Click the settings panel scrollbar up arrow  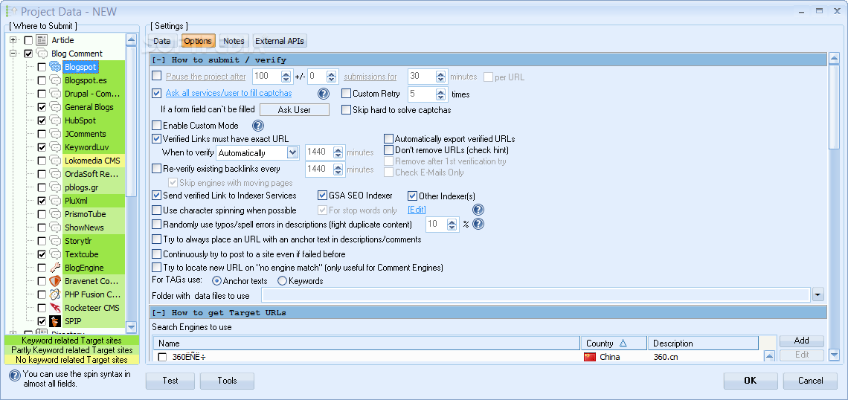pos(833,59)
